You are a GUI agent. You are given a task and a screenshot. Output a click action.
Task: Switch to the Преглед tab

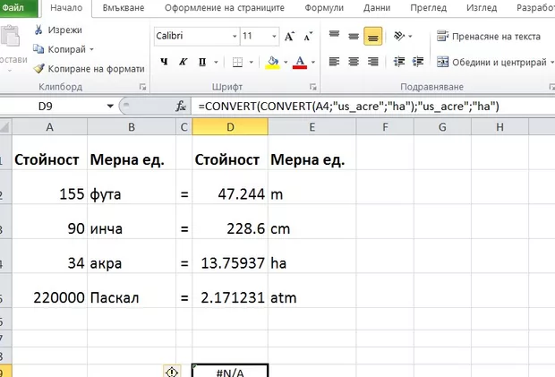(428, 8)
